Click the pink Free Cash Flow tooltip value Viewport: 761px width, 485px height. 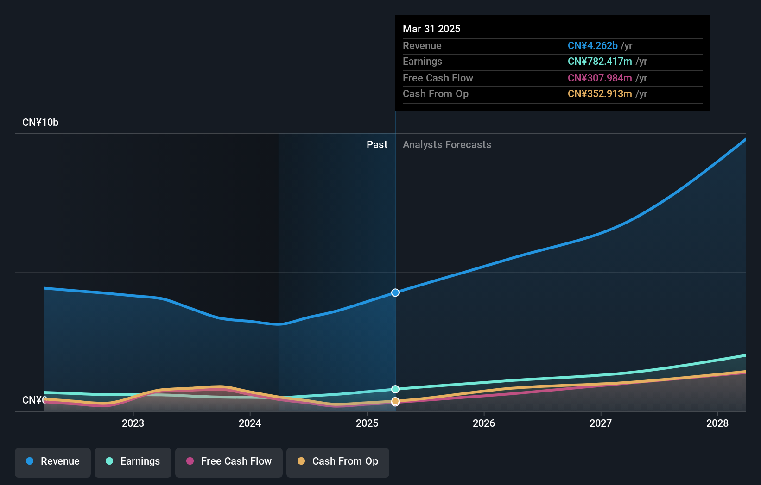click(x=599, y=78)
